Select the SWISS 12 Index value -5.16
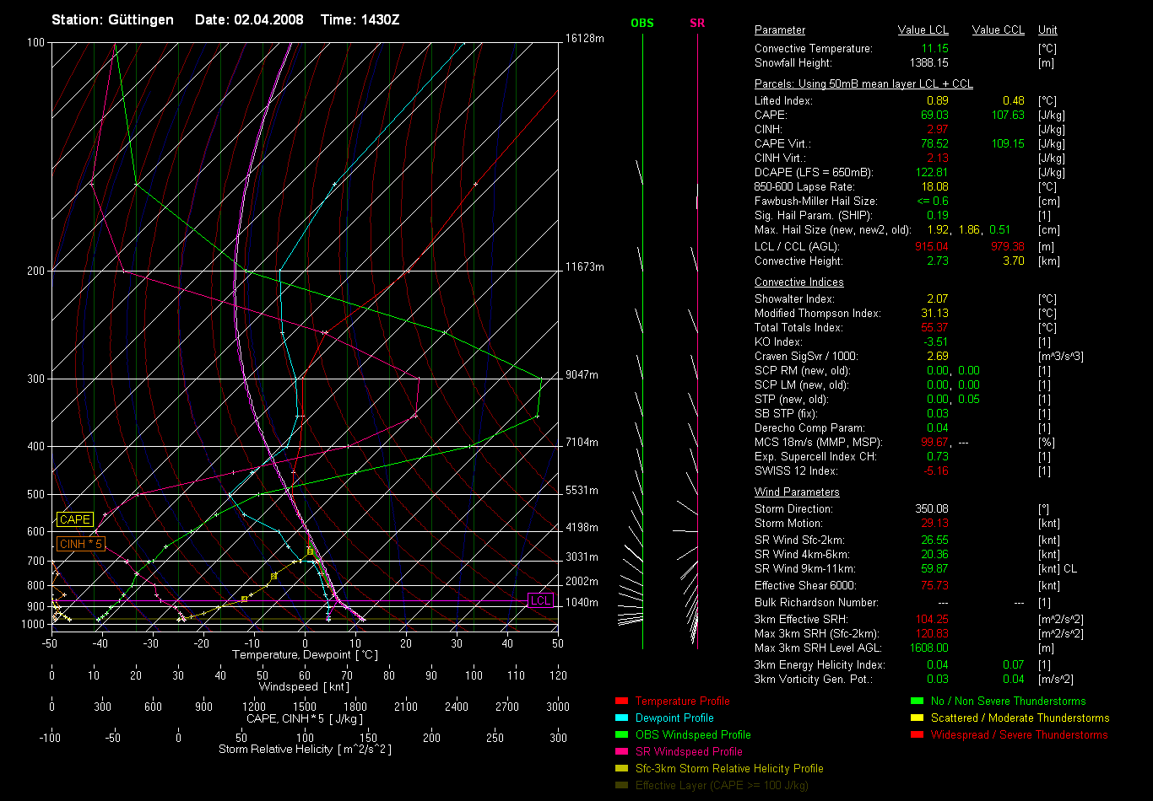This screenshot has height=801, width=1153. [935, 471]
